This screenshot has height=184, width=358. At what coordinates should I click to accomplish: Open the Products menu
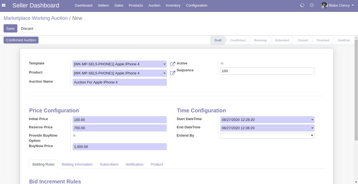click(136, 6)
